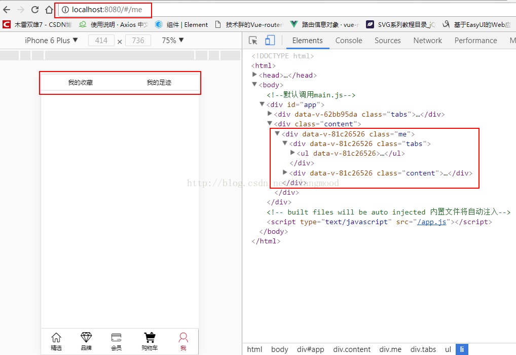Focus the localhost:8080/#/me address bar

point(286,10)
